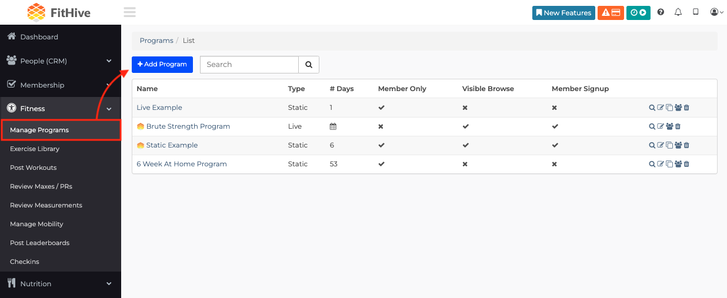This screenshot has width=727, height=298.
Task: Click the Name column header
Action: (147, 89)
